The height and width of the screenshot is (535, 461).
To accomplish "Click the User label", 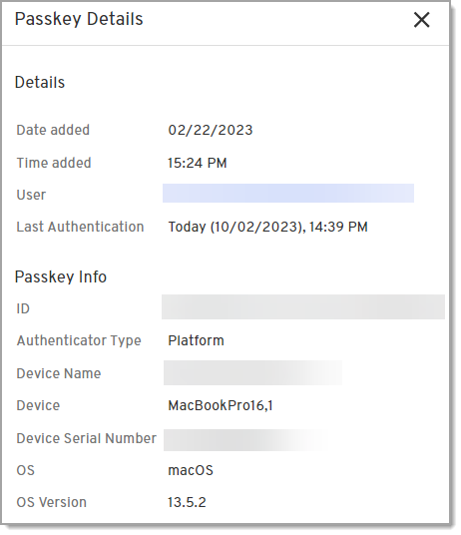I will (x=31, y=195).
